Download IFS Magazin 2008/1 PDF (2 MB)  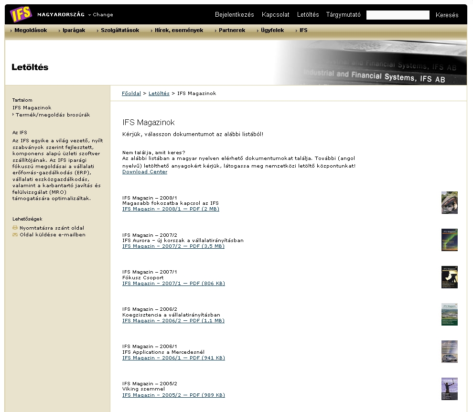coord(171,209)
